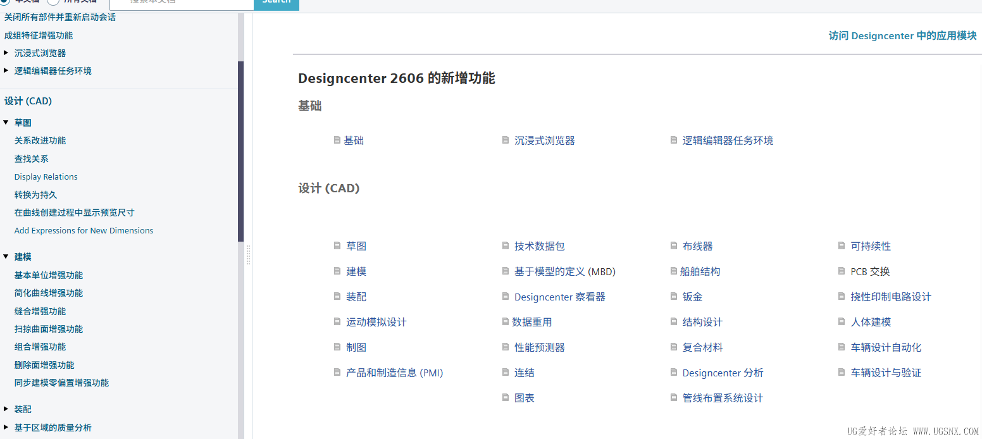Open 同步建模零偏置增强功能 sidebar topic
This screenshot has width=982, height=439.
(61, 383)
